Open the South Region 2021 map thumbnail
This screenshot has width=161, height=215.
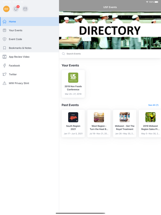pyautogui.click(x=73, y=117)
